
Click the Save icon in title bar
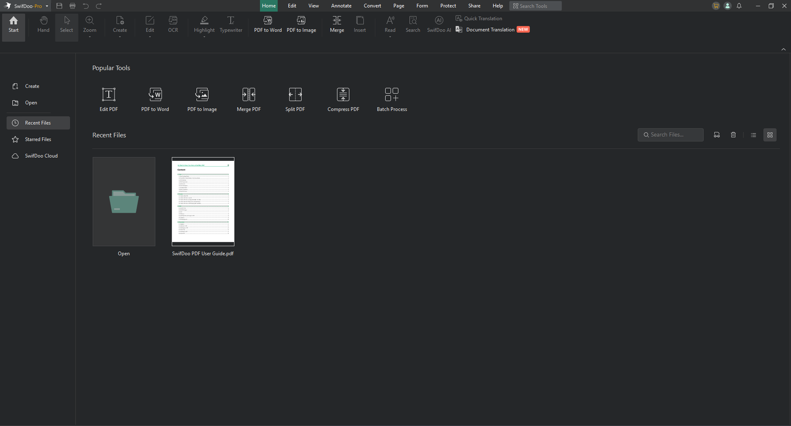point(59,6)
